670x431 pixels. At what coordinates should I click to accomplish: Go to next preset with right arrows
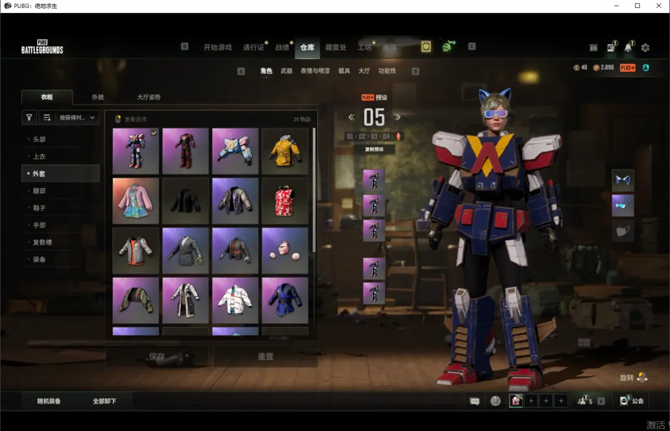[398, 117]
